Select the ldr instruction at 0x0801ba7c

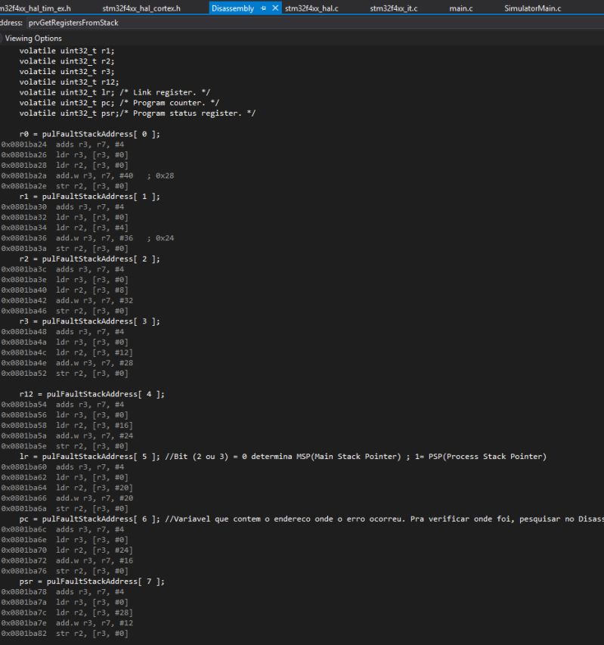tap(67, 612)
